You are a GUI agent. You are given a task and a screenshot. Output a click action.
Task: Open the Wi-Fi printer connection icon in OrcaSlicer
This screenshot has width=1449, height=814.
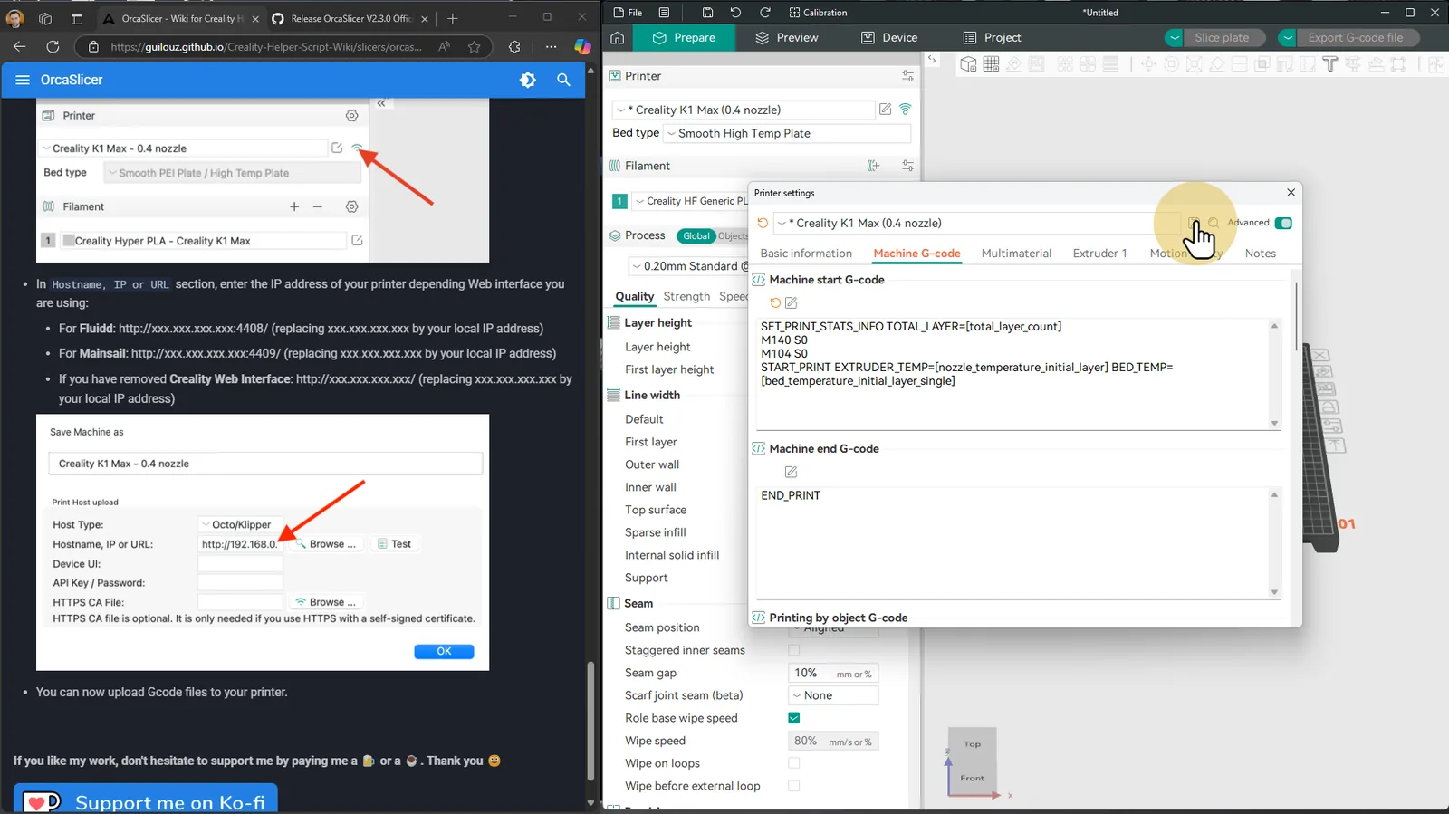(905, 110)
